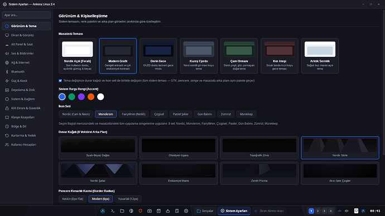Open Güç & Kiosk section
This screenshot has width=385, height=216.
tap(26, 81)
